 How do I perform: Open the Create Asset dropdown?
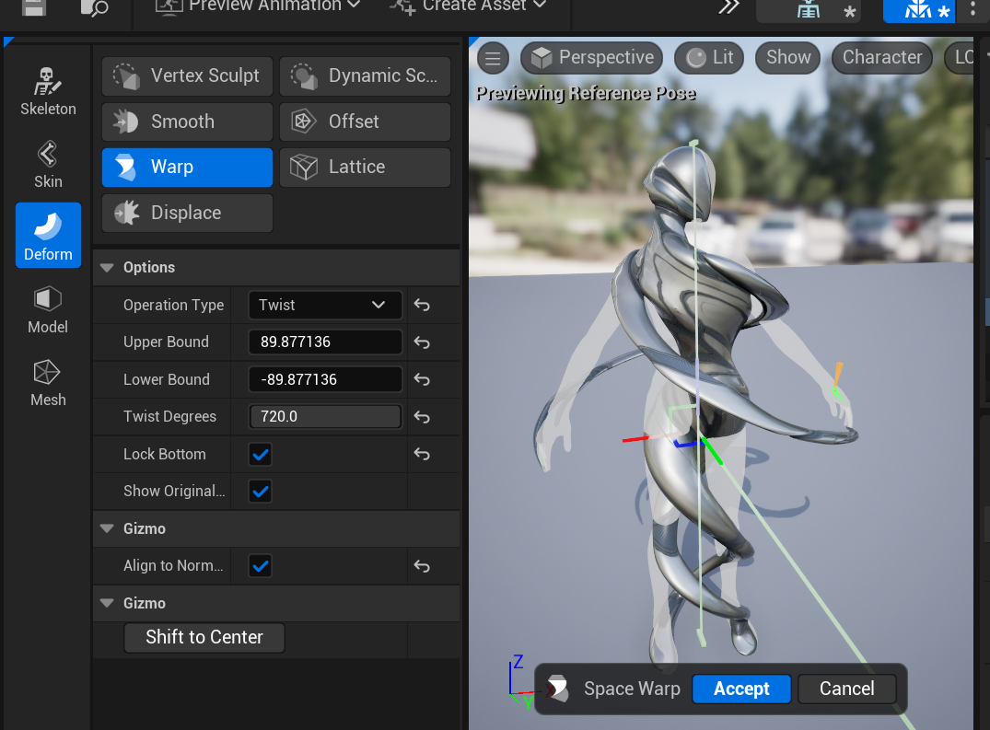pyautogui.click(x=469, y=6)
